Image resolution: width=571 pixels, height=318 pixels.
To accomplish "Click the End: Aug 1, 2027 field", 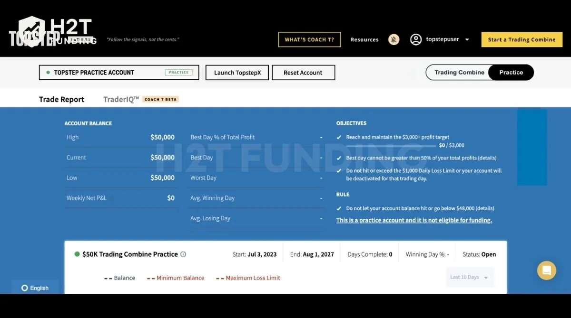I will point(312,254).
